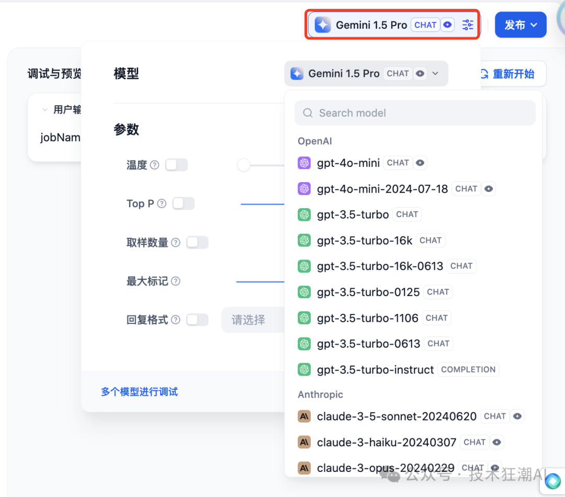This screenshot has width=565, height=497.
Task: Click the help icon next to 温度
Action: (x=154, y=165)
